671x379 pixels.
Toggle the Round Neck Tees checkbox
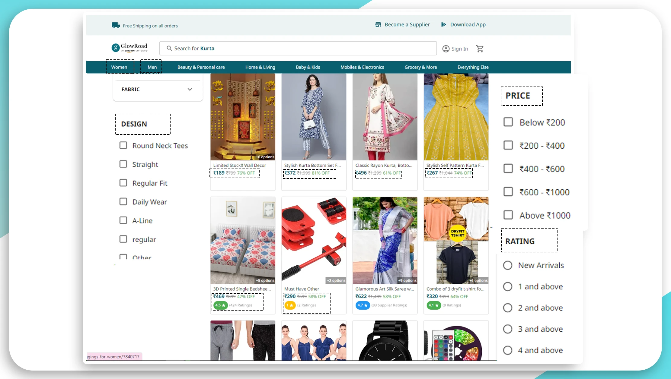pos(123,145)
